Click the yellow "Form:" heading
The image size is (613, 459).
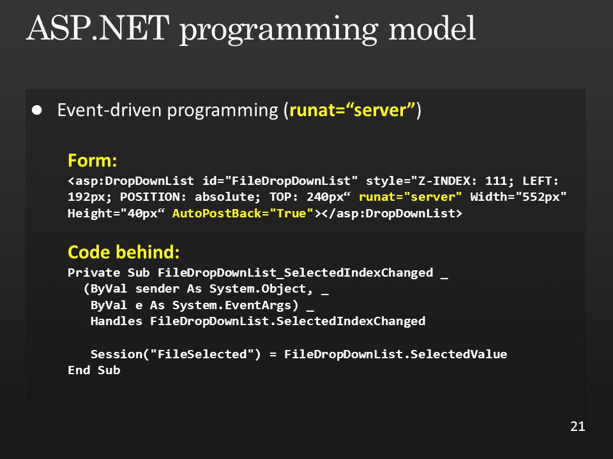pyautogui.click(x=92, y=161)
